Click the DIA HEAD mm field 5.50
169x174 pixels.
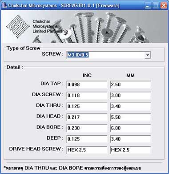tap(130, 117)
